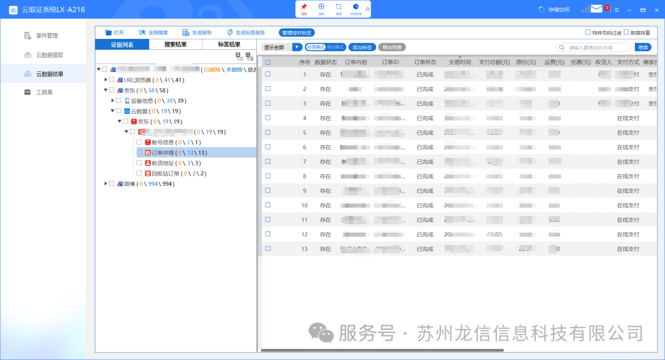Viewport: 665px width, 360px height.
Task: Click the 打开 folder icon
Action: tap(108, 33)
